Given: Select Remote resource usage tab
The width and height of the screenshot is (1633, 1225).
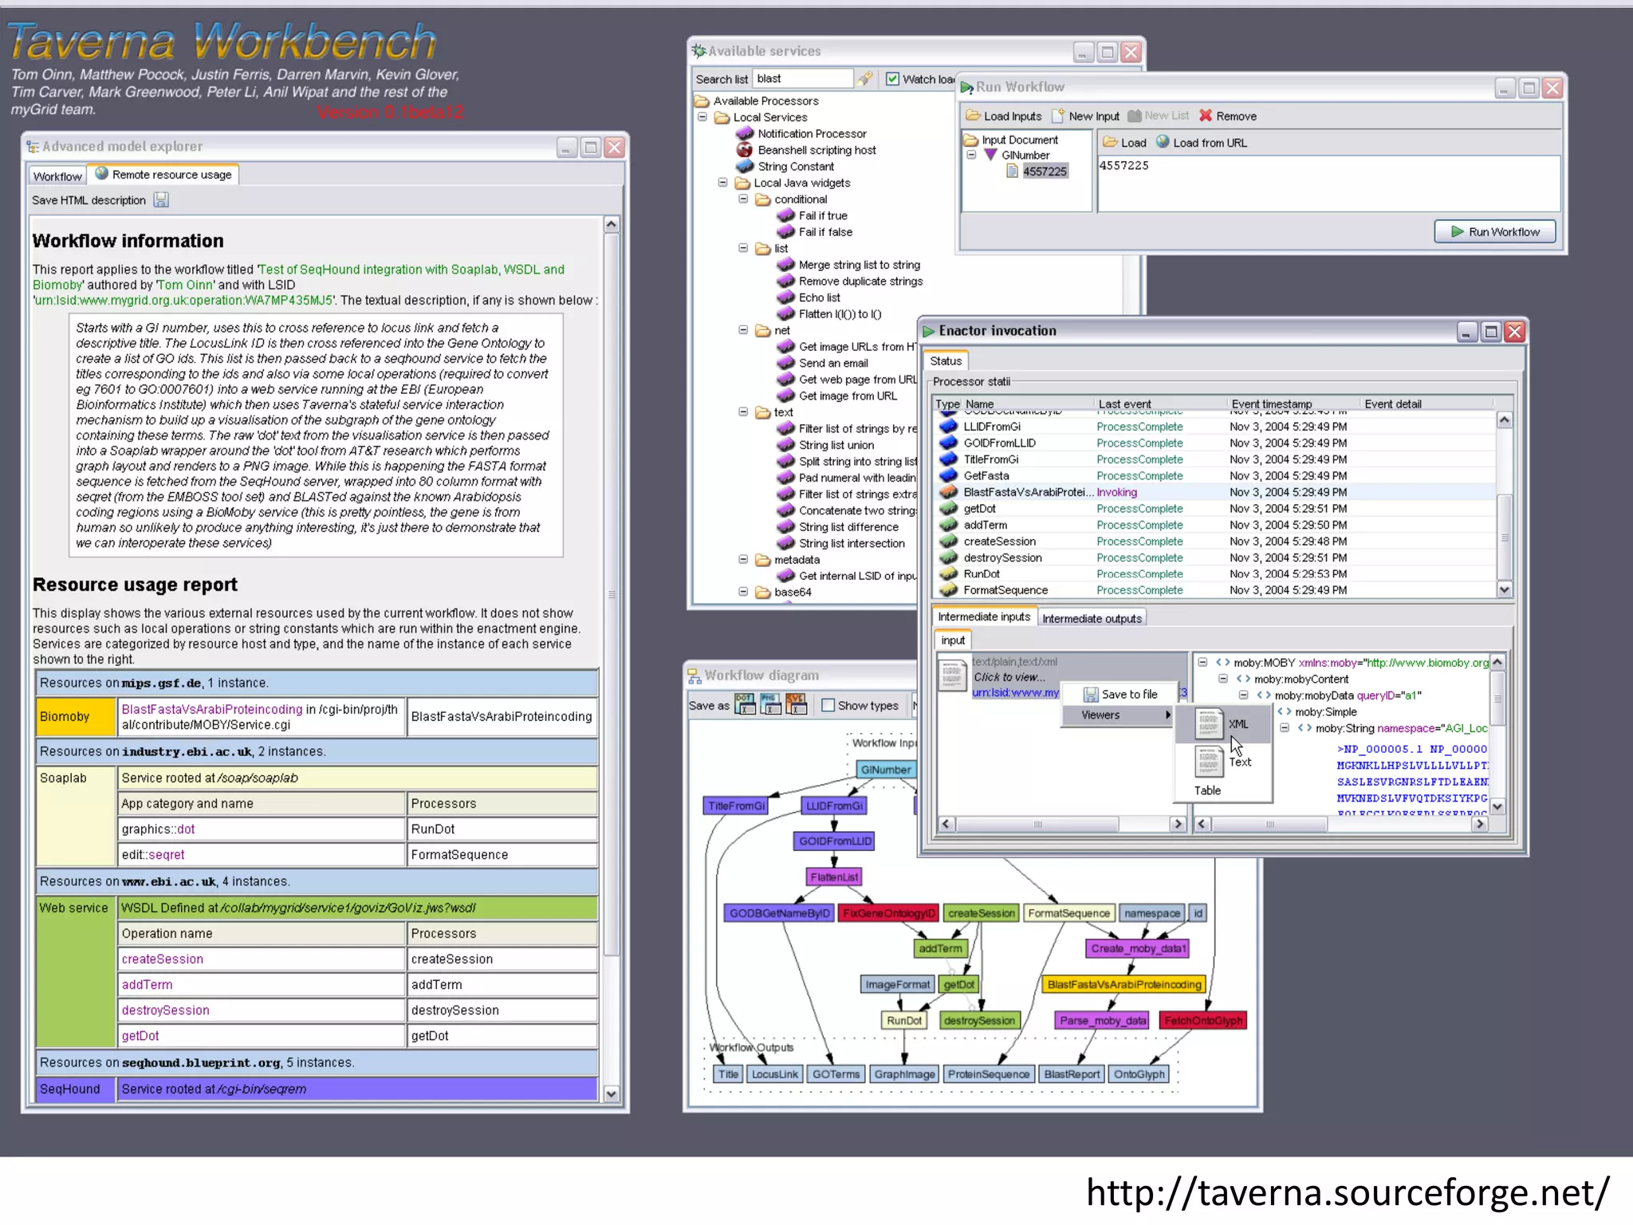Looking at the screenshot, I should (x=163, y=175).
